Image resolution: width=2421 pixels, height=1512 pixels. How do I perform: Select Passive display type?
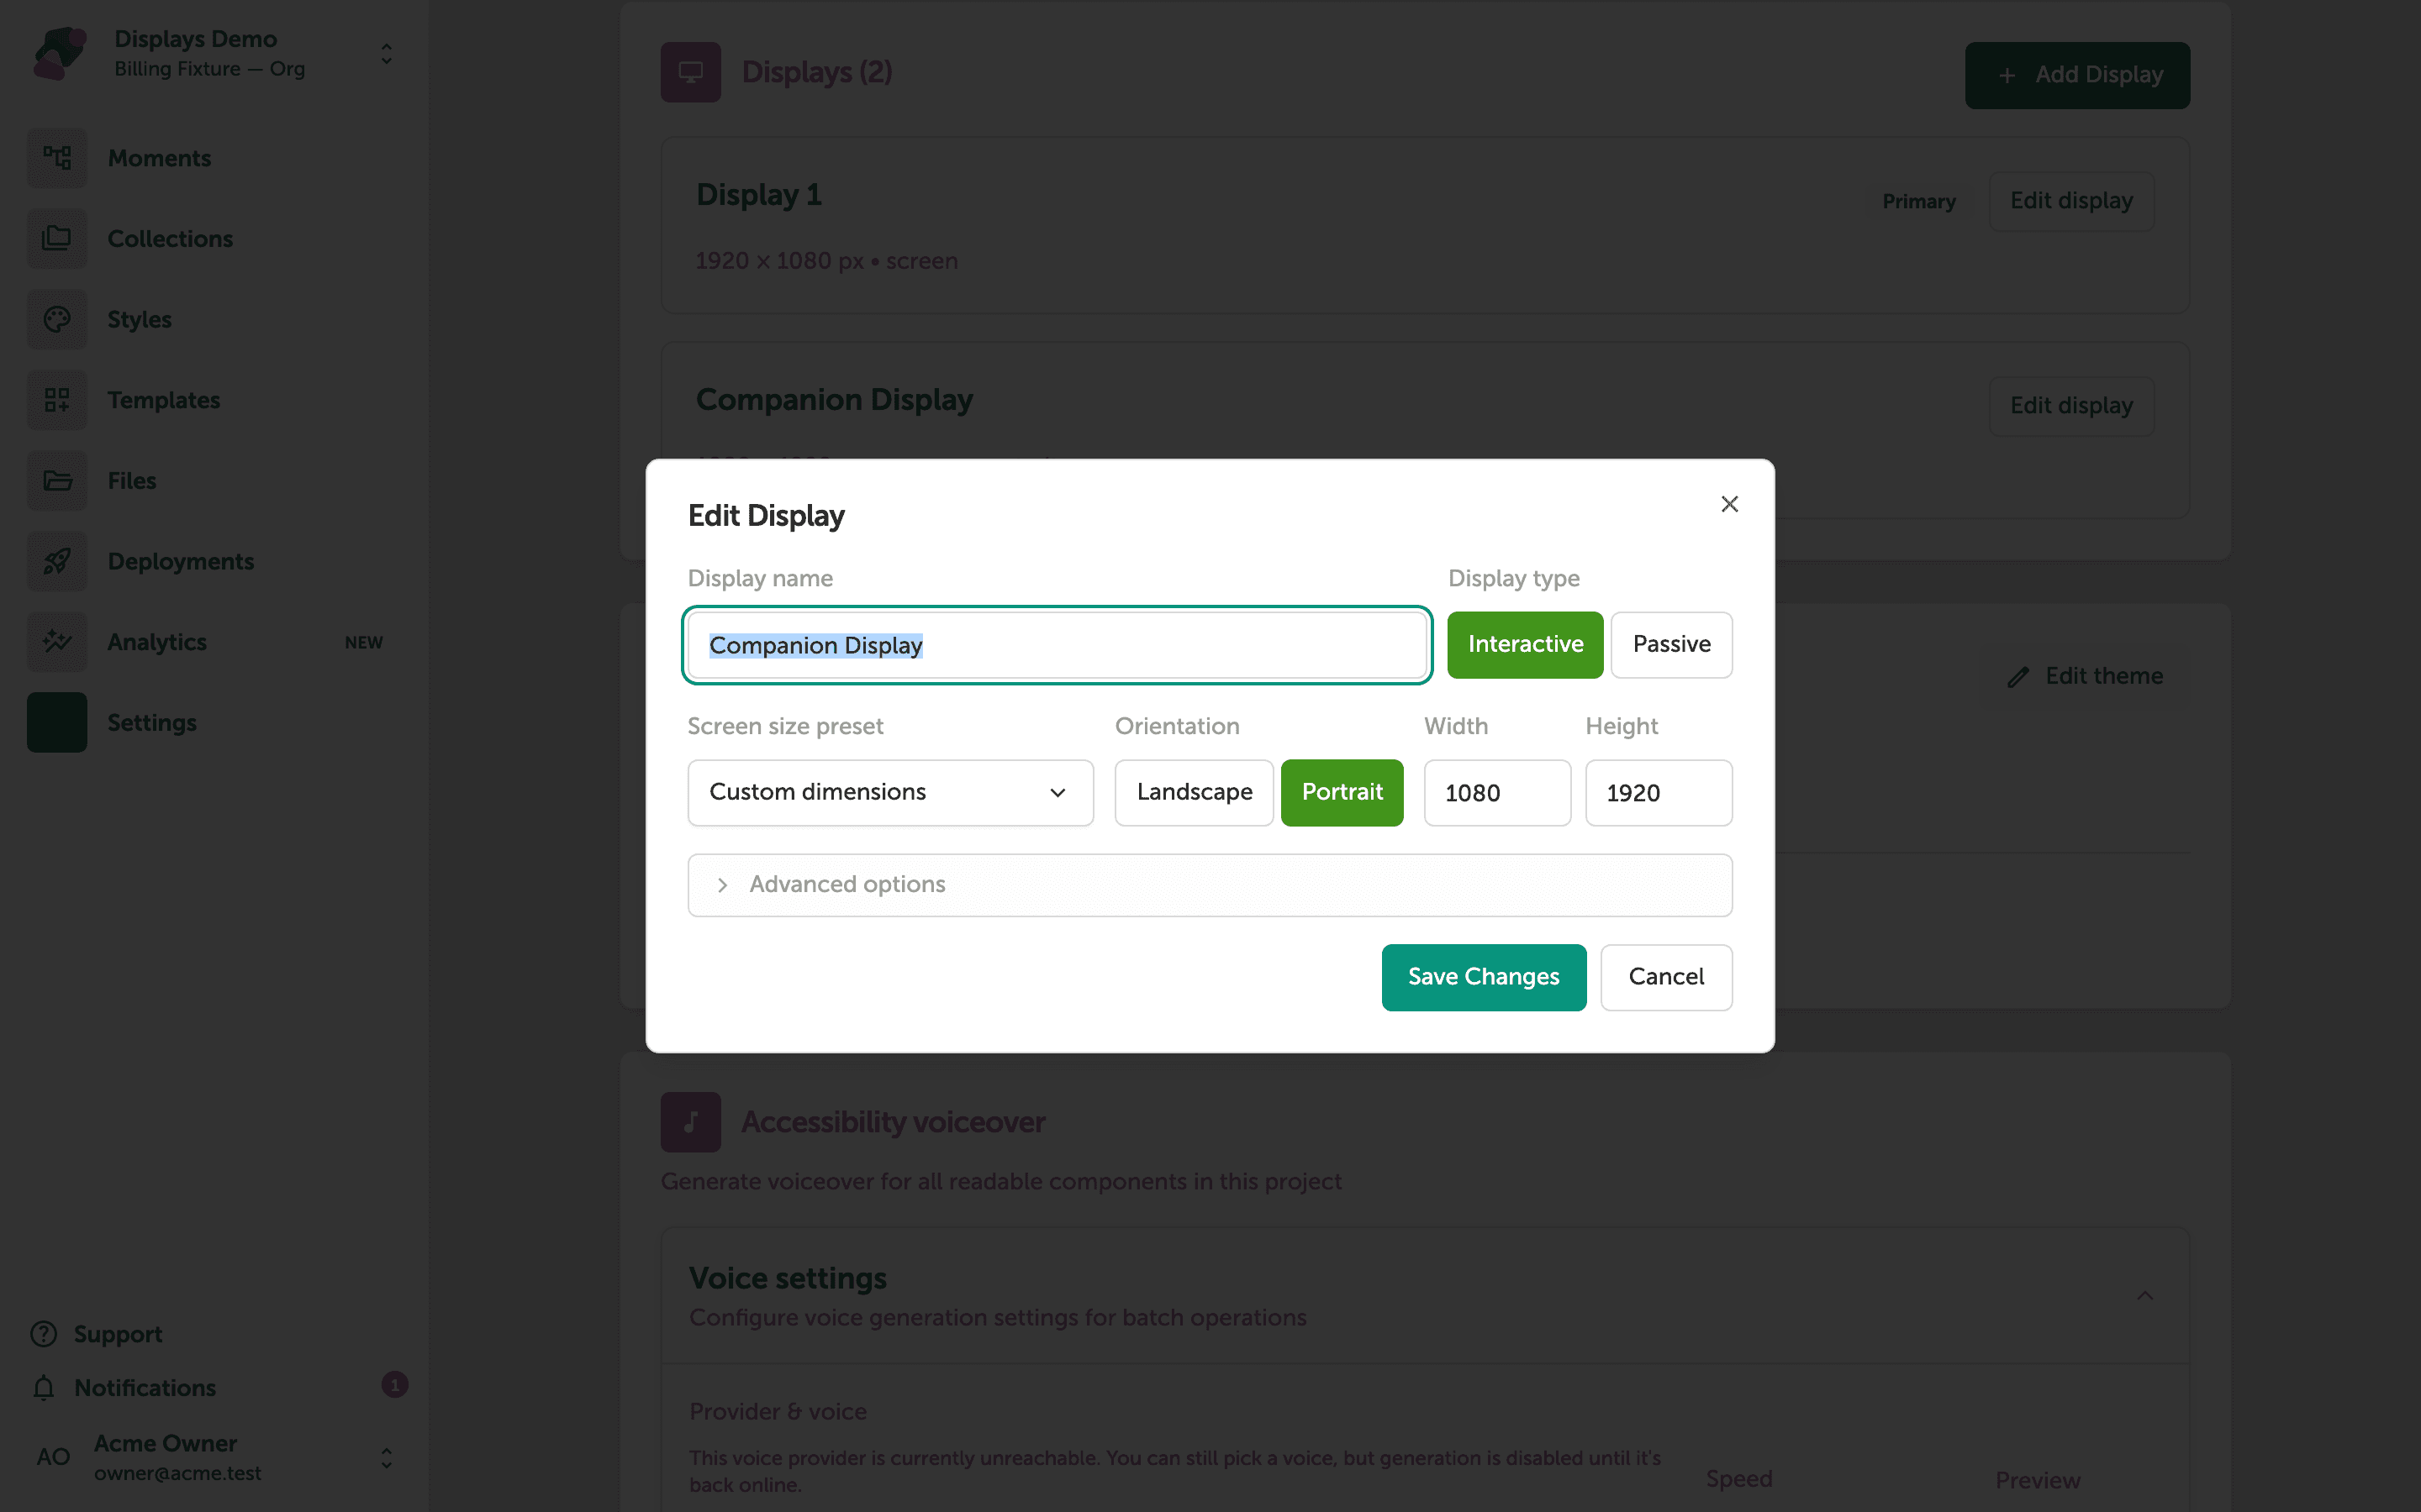click(1670, 645)
